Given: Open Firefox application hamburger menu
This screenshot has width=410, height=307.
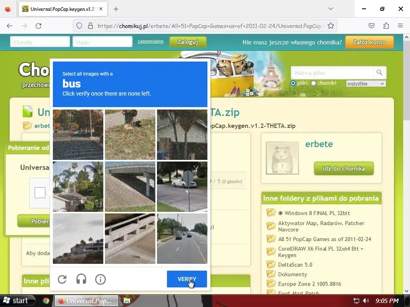Looking at the screenshot, I should 400,26.
